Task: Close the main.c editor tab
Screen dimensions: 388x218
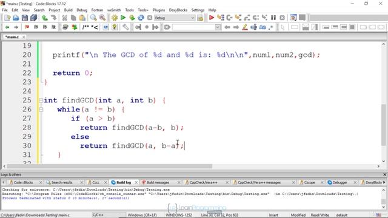Action: coord(24,37)
